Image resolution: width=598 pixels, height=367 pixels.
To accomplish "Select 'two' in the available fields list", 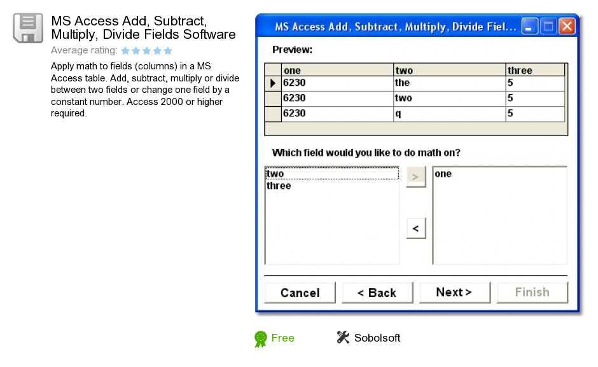I will tap(332, 174).
